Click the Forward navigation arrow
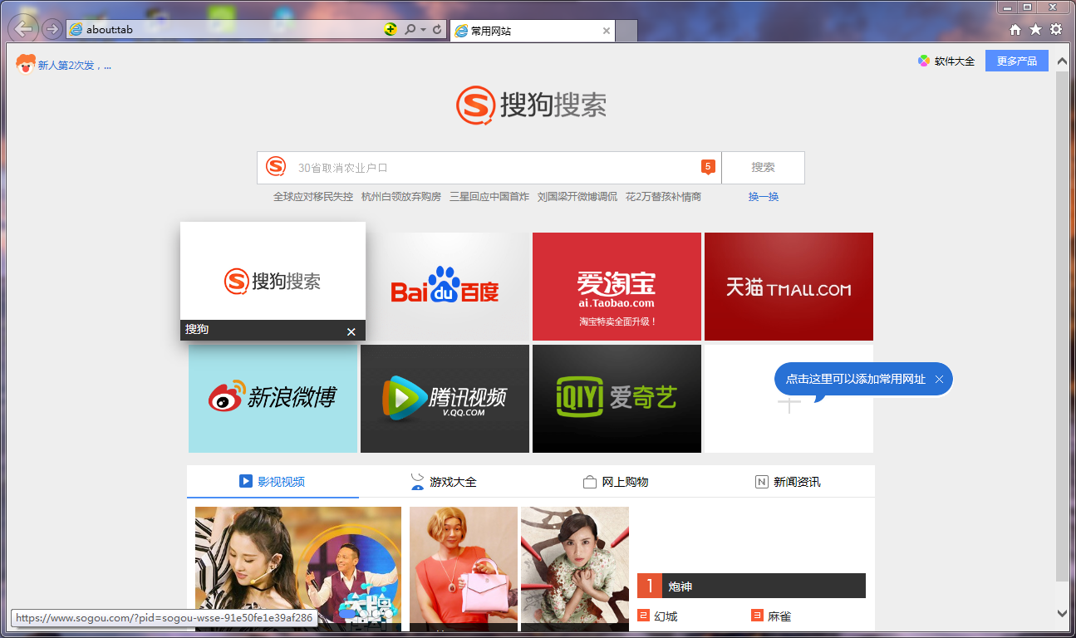This screenshot has width=1076, height=638. (x=52, y=29)
